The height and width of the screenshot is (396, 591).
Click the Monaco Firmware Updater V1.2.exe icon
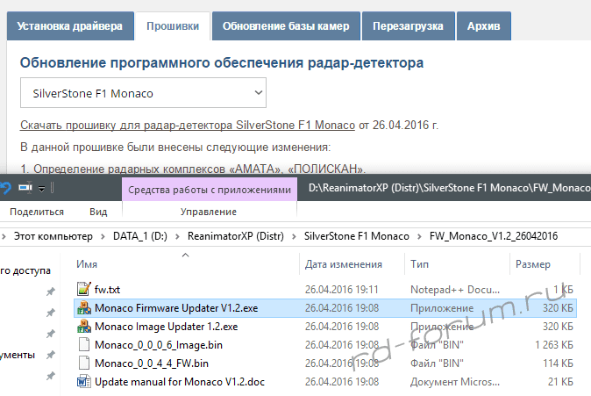coord(83,307)
